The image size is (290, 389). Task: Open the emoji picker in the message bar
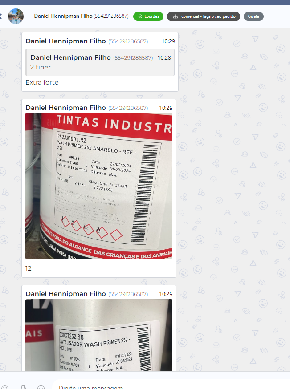[5, 387]
